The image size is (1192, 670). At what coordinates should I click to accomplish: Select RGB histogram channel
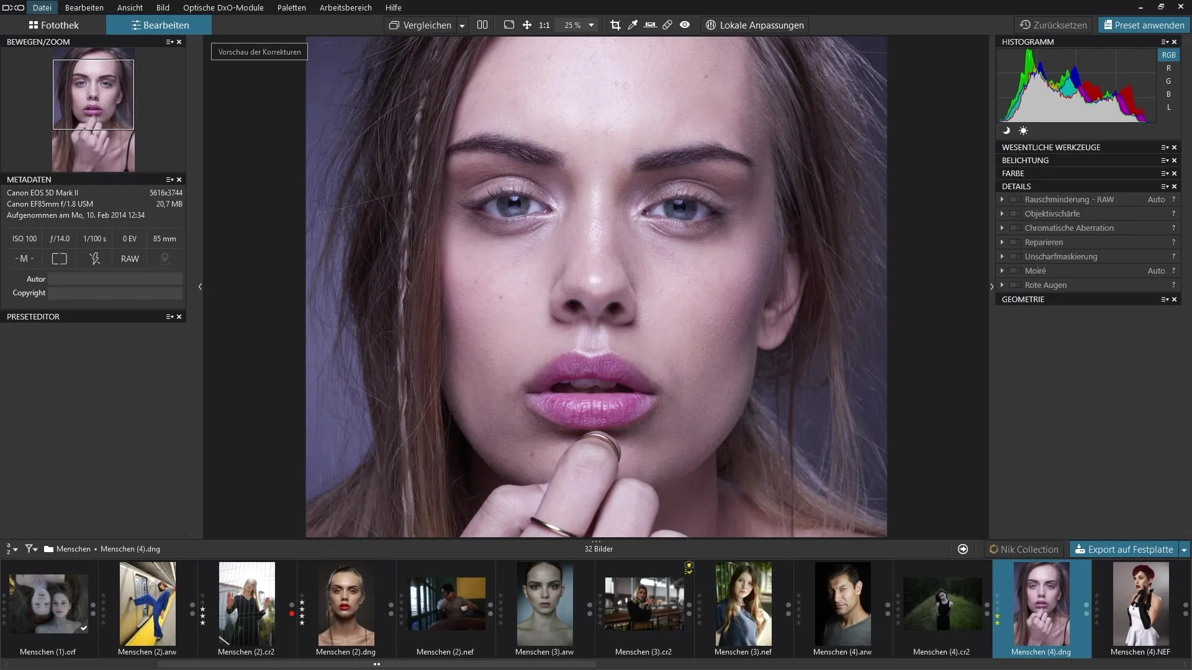[1168, 55]
